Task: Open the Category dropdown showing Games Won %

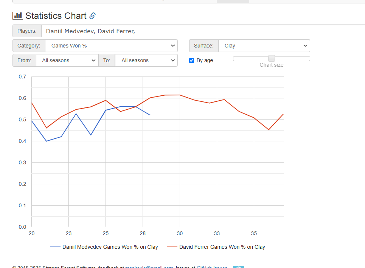Action: [x=111, y=46]
